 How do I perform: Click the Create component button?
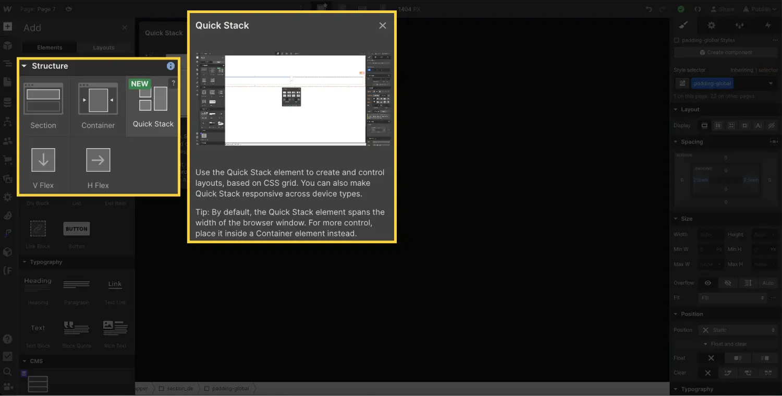point(726,52)
